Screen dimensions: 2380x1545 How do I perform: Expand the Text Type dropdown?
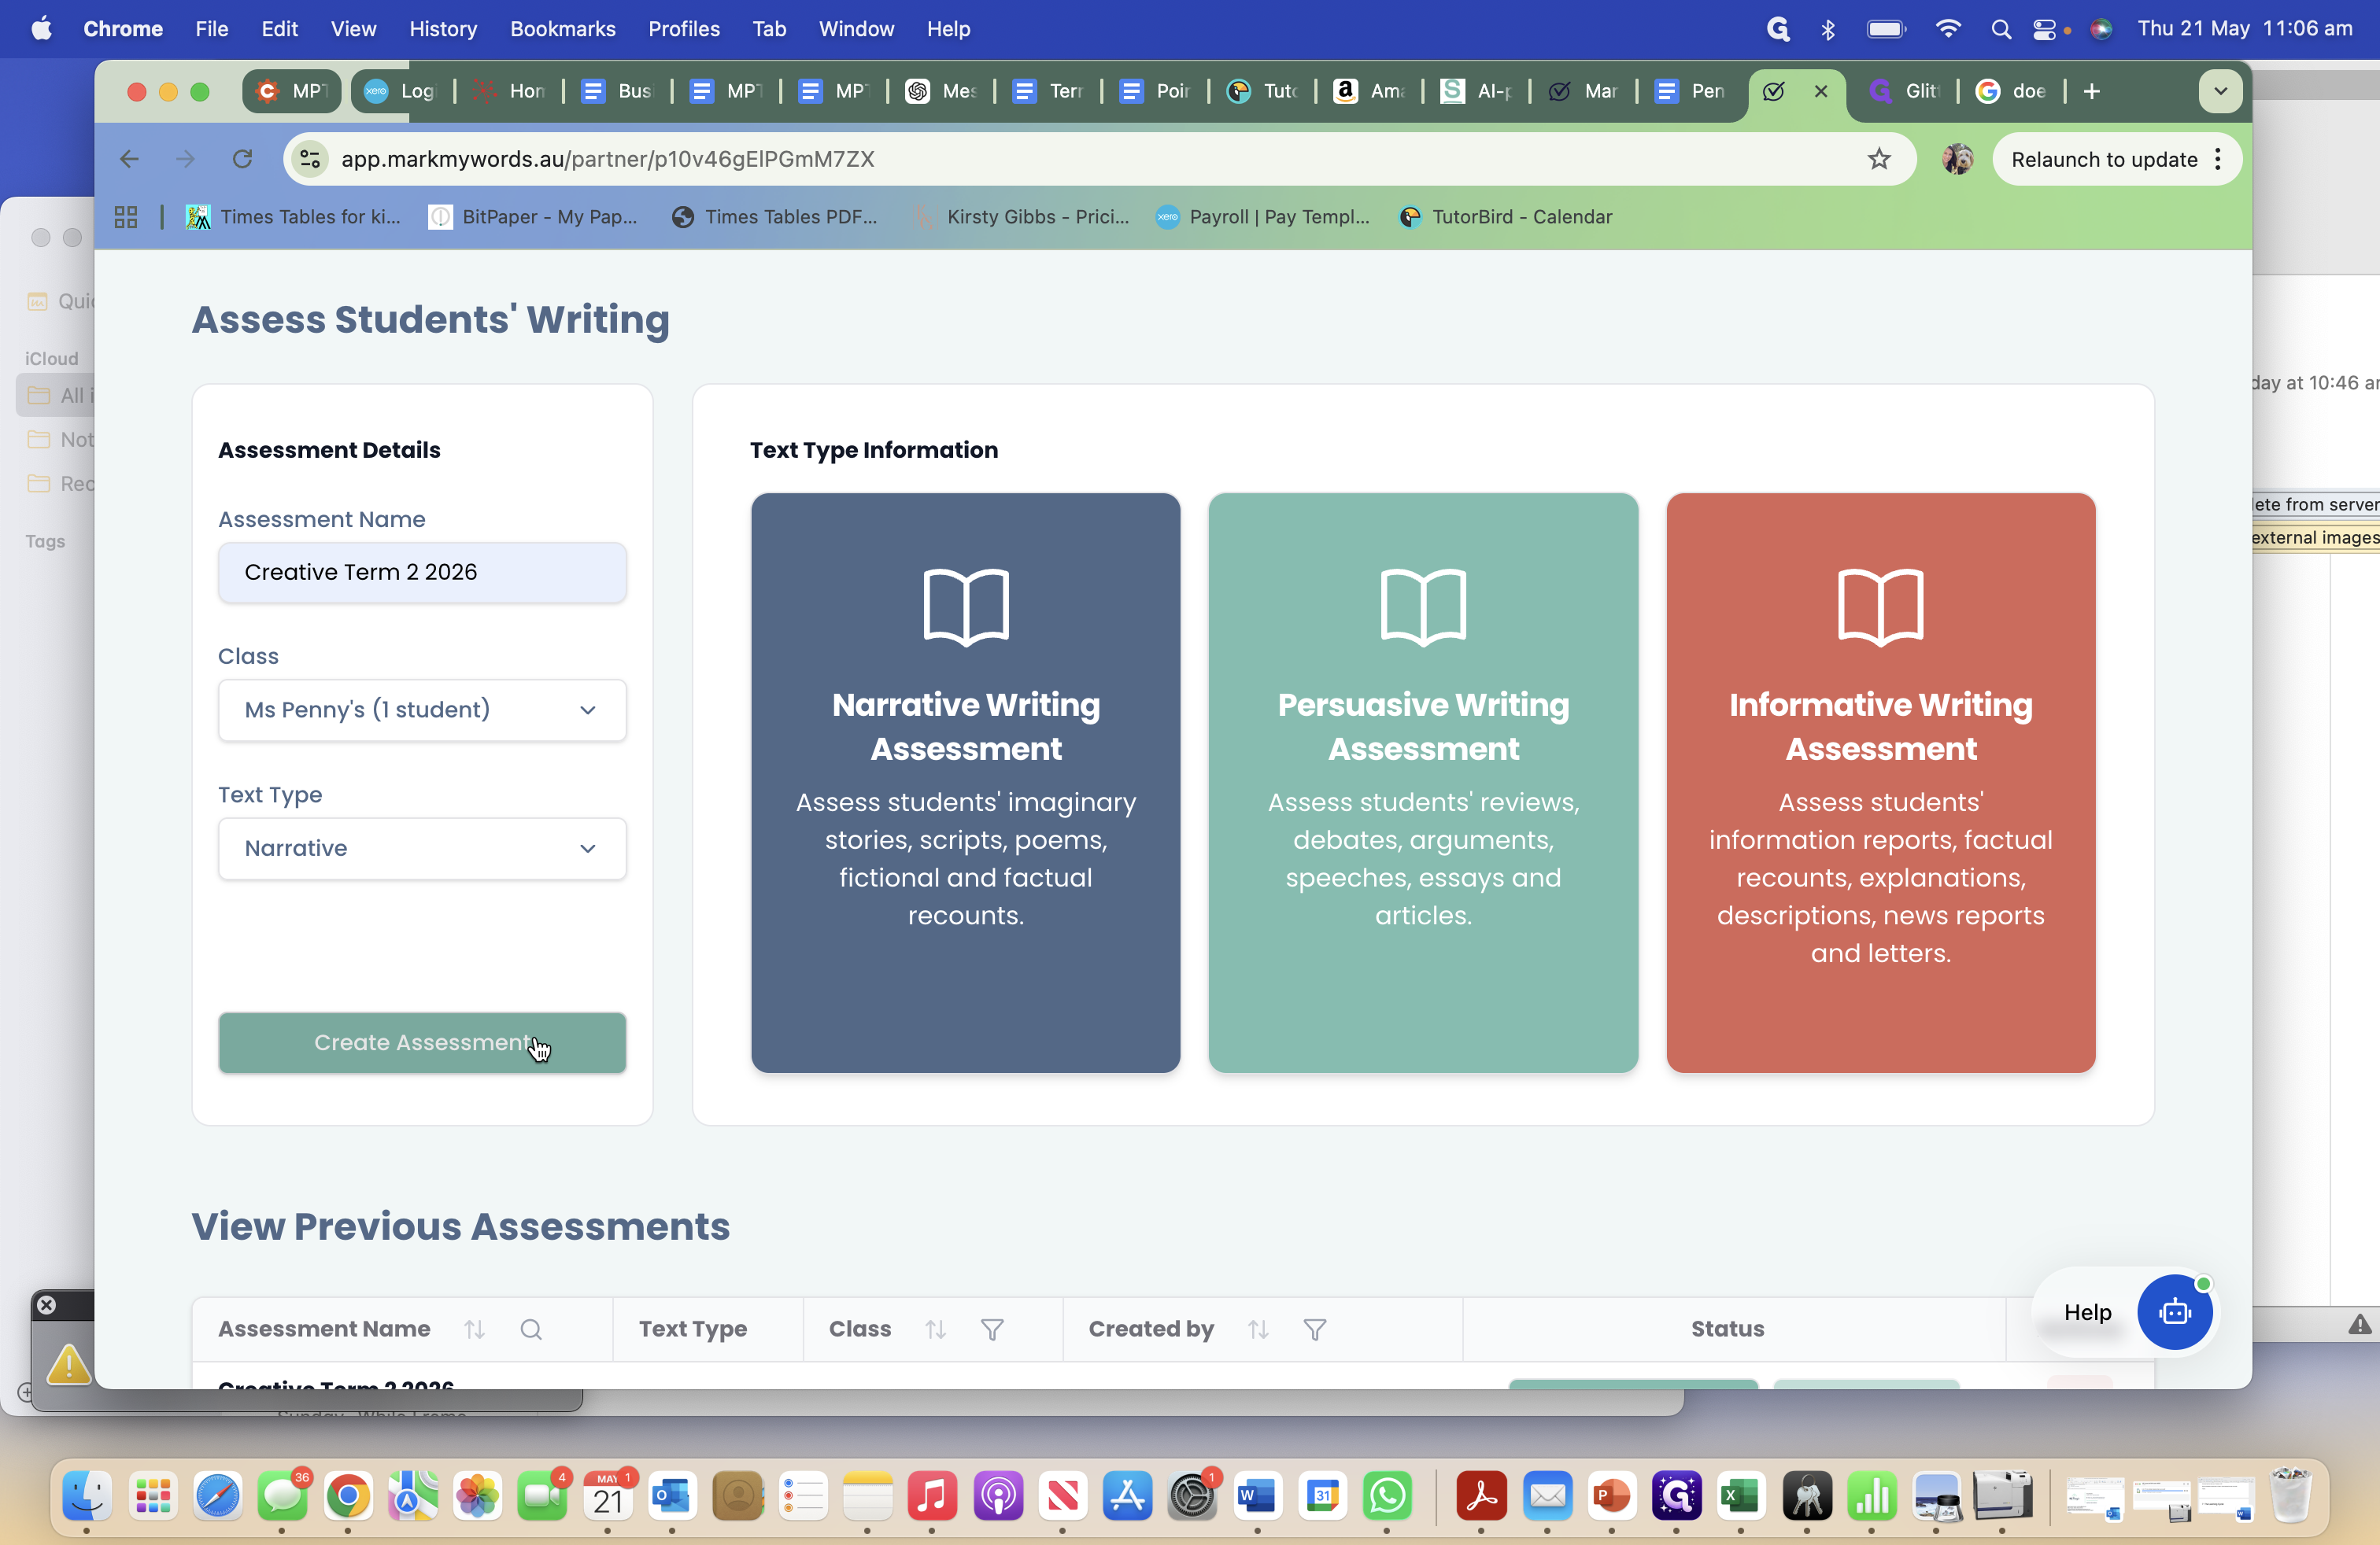(x=422, y=849)
